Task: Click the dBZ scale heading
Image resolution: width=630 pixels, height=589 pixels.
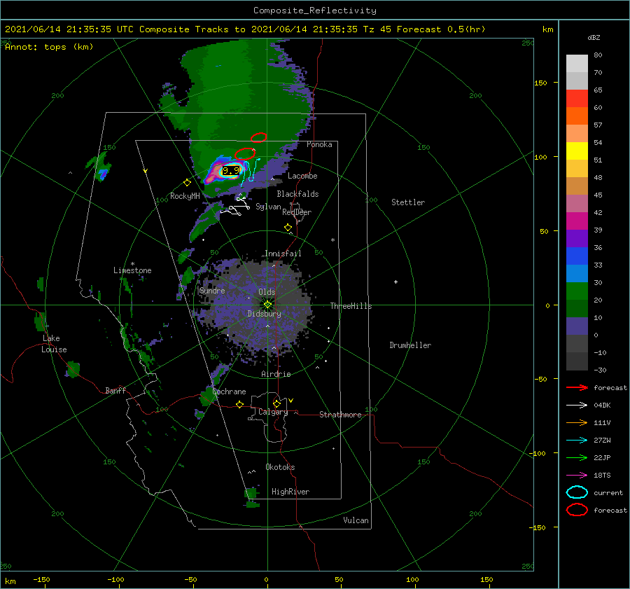Action: [594, 37]
